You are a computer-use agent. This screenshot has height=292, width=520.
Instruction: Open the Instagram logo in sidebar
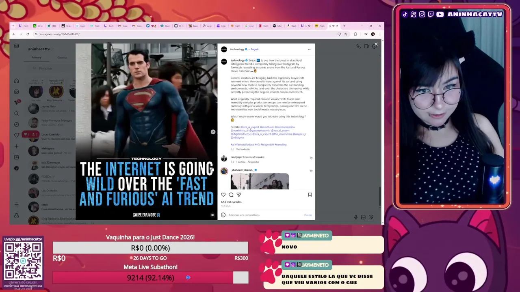17,46
